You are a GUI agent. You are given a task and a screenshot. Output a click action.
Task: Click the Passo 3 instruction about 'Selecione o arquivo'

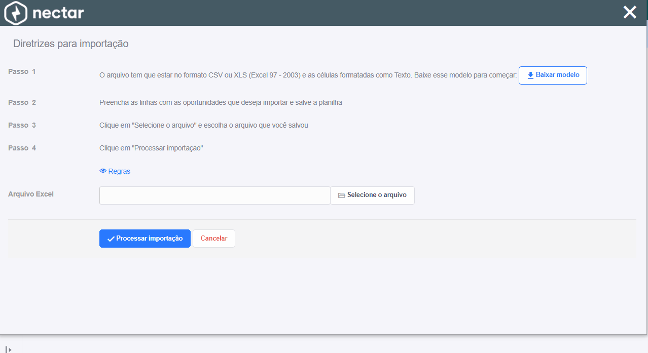204,125
